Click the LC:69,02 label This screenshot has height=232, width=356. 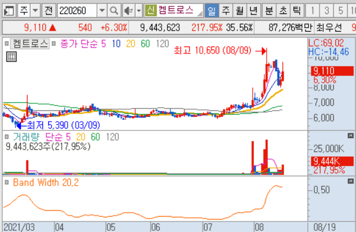326,43
